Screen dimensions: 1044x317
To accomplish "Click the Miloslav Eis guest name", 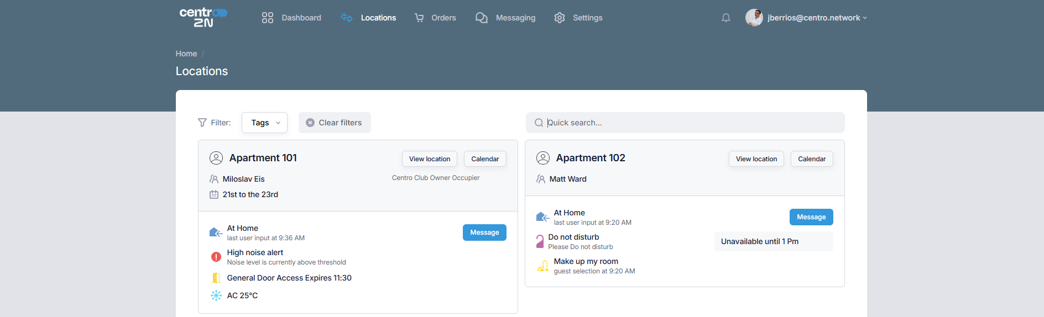I will click(x=244, y=179).
